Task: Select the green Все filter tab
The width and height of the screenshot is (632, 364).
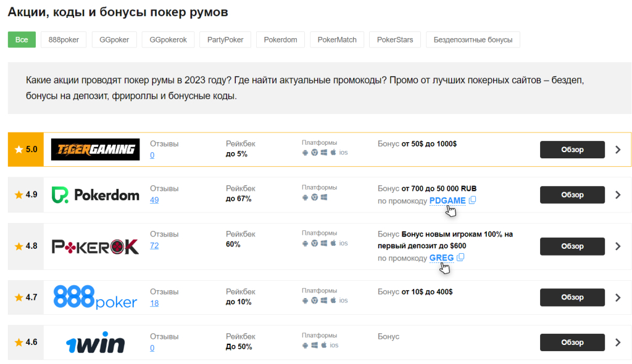Action: [22, 40]
